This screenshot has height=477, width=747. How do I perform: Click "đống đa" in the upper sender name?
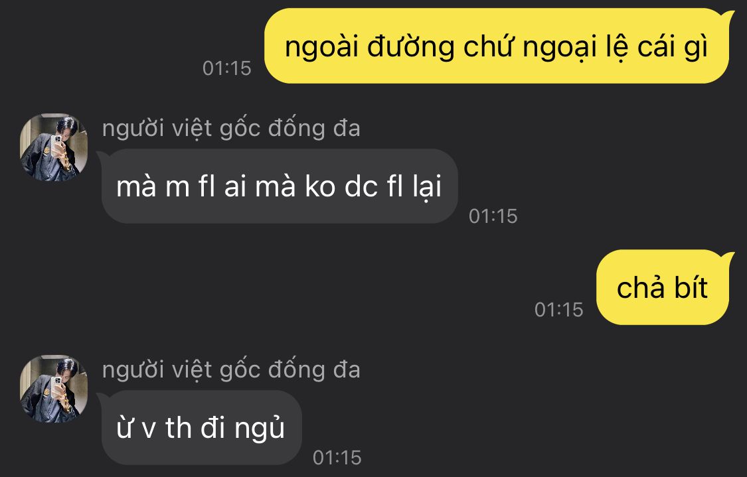tap(314, 129)
